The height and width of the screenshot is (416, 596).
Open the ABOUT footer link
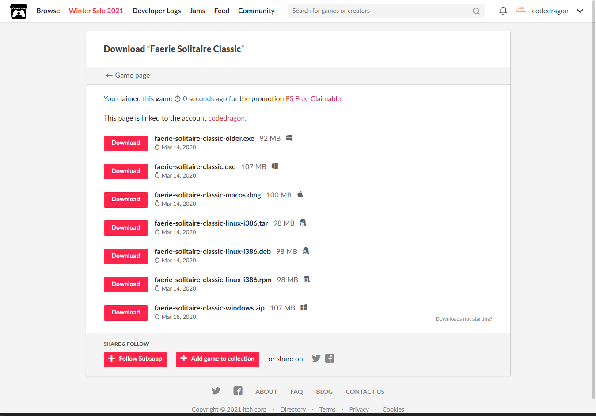(x=266, y=392)
